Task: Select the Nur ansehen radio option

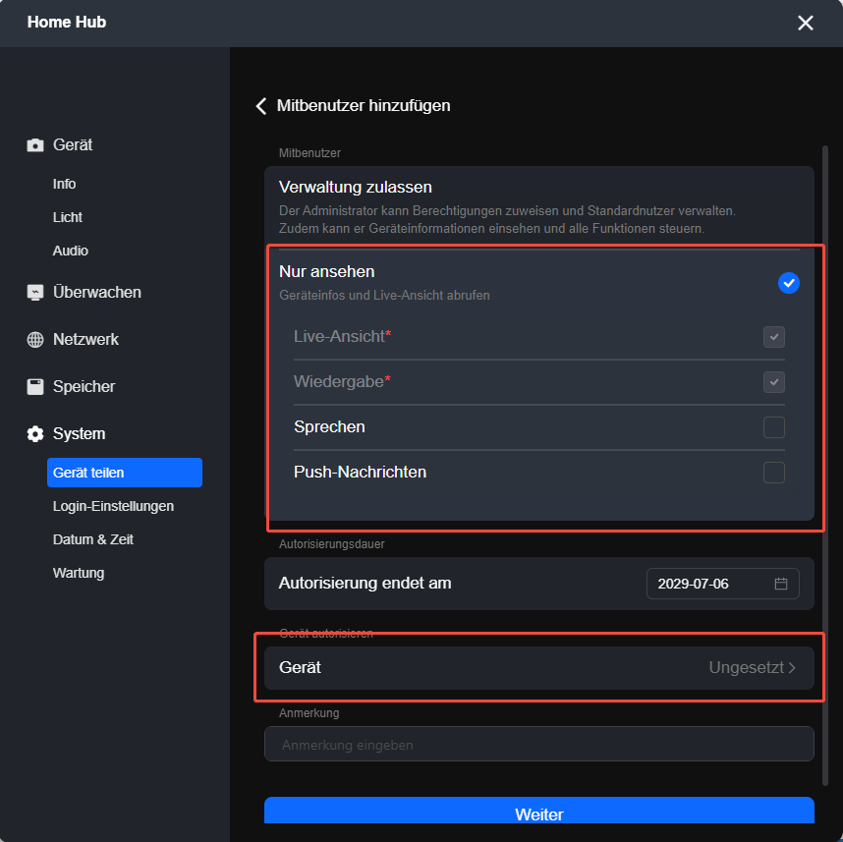Action: pyautogui.click(x=789, y=283)
